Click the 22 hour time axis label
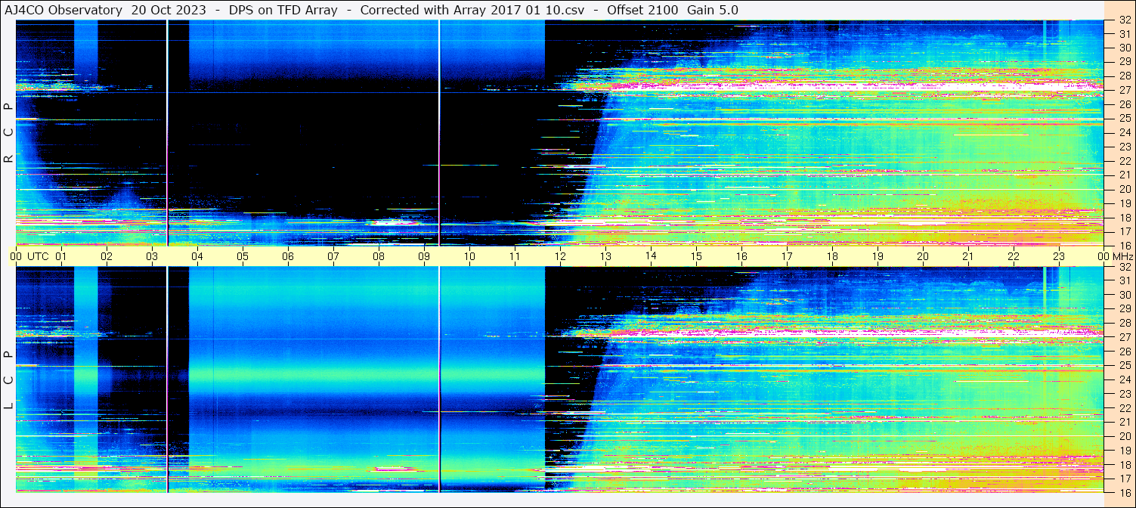This screenshot has height=508, width=1136. [1014, 256]
